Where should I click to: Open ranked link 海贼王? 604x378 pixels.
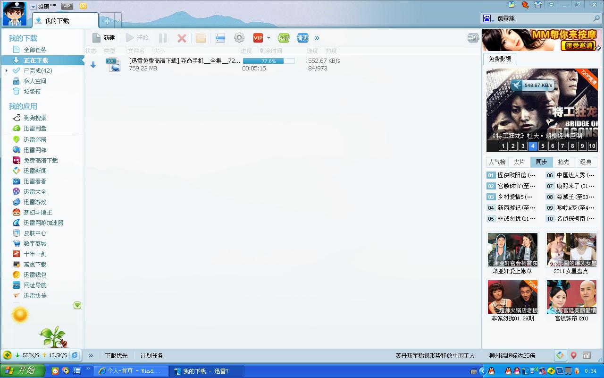576,197
